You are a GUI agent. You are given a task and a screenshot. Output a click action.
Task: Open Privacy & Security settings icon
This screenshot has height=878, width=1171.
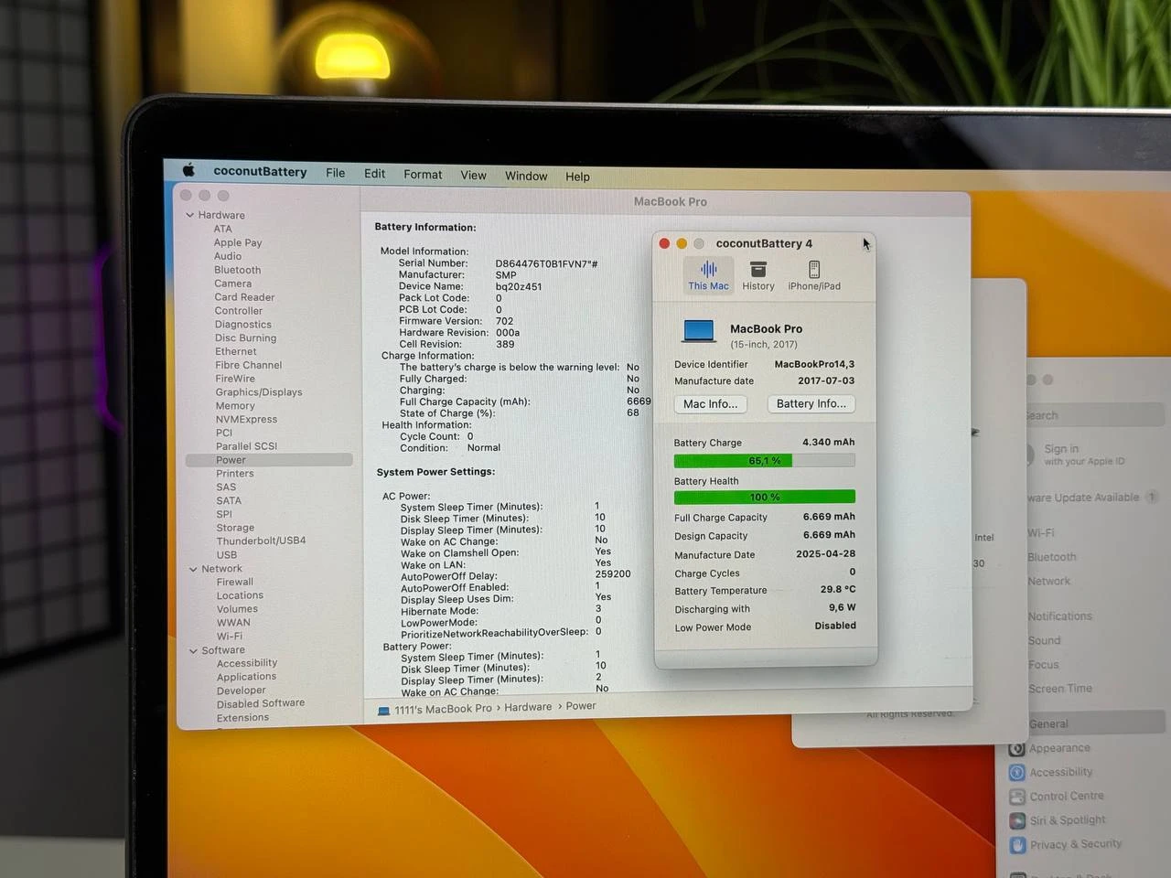pos(1017,845)
